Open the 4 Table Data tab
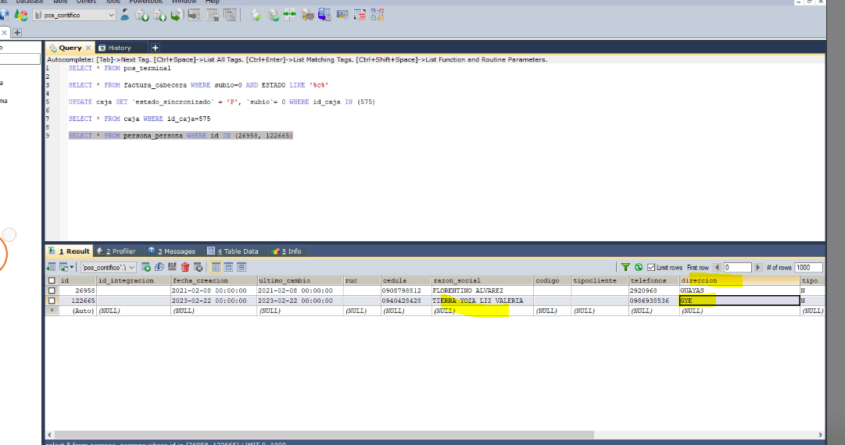Screen dimensions: 845x445 click(x=233, y=251)
